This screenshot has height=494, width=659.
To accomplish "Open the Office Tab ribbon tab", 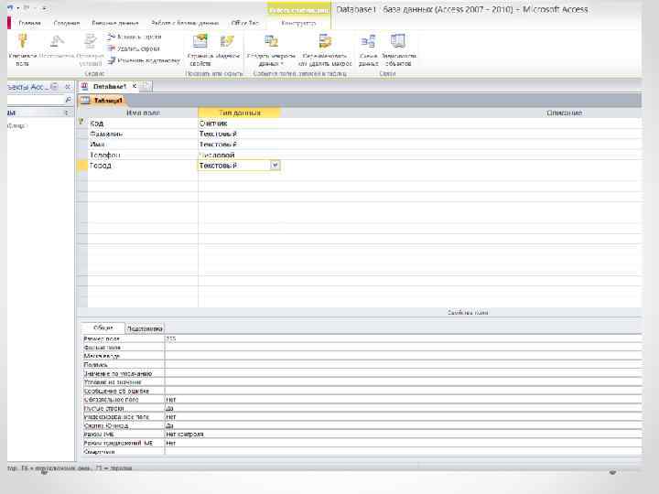I will point(244,23).
